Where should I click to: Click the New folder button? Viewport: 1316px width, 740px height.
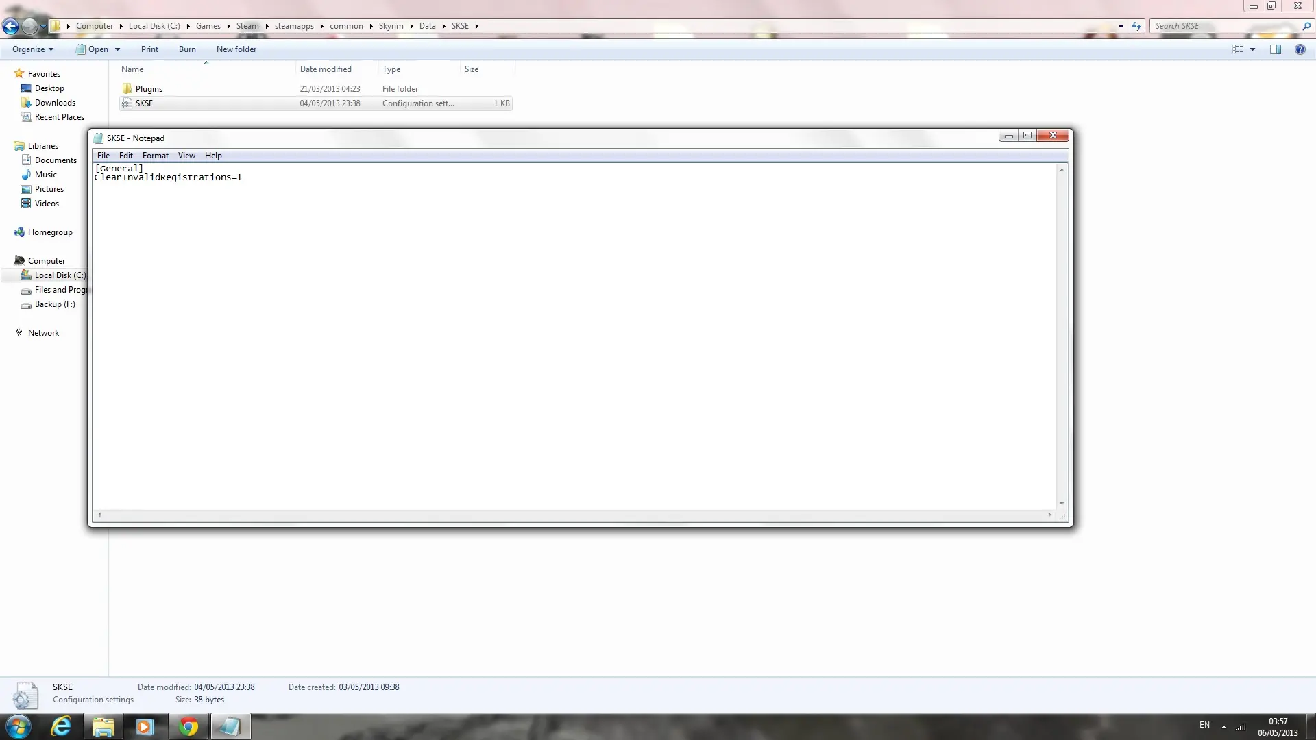click(x=236, y=49)
